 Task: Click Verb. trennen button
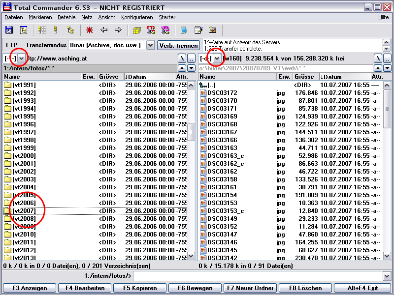[178, 45]
